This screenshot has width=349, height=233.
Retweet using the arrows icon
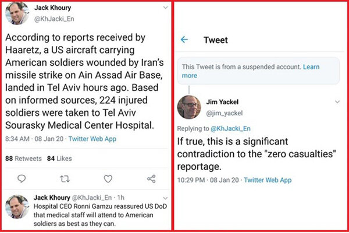[65, 179]
